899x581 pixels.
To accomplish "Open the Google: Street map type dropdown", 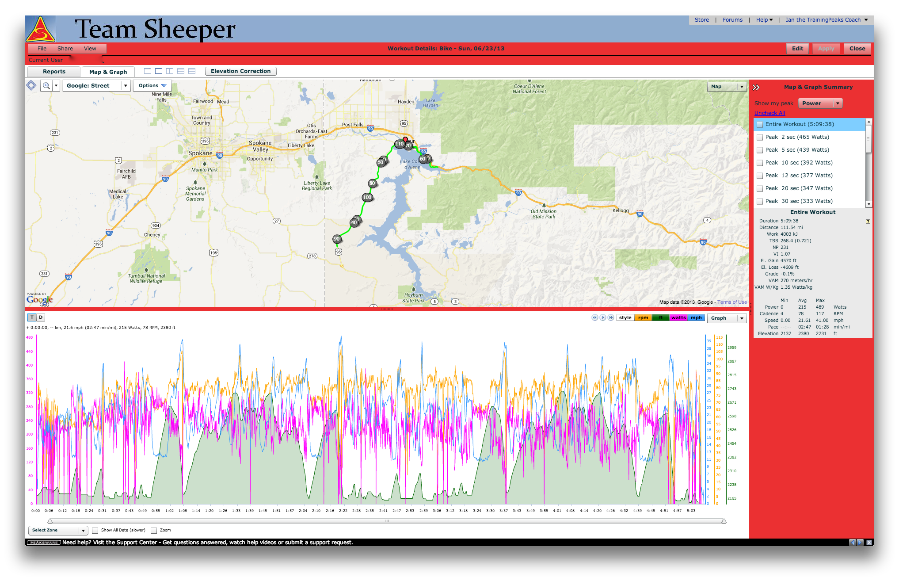I will (x=126, y=86).
